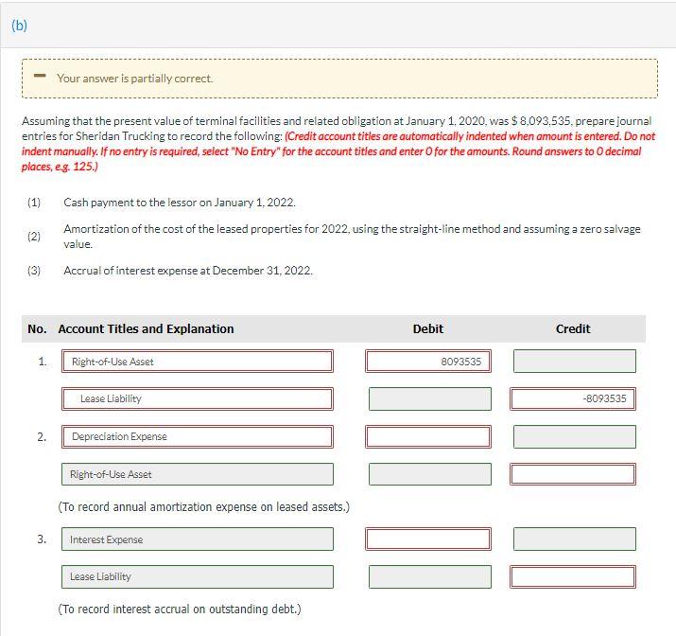Viewport: 676px width, 636px height.
Task: Click credit field for entry 2 Right-of-Use Asset
Action: click(x=573, y=474)
